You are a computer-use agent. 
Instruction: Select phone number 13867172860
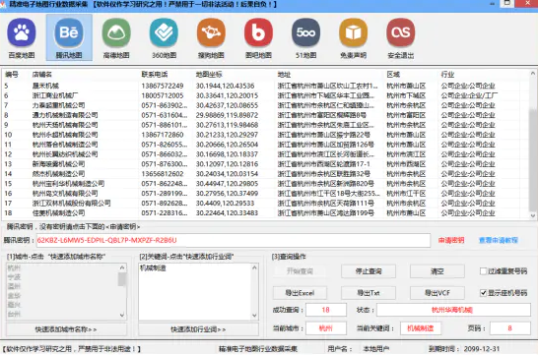[163, 135]
